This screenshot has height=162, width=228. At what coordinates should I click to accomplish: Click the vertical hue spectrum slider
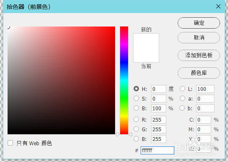pos(124,80)
